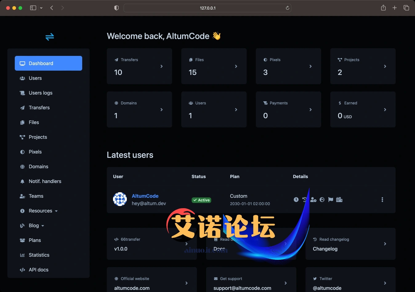
Task: Click the Statistics chart icon
Action: click(22, 255)
